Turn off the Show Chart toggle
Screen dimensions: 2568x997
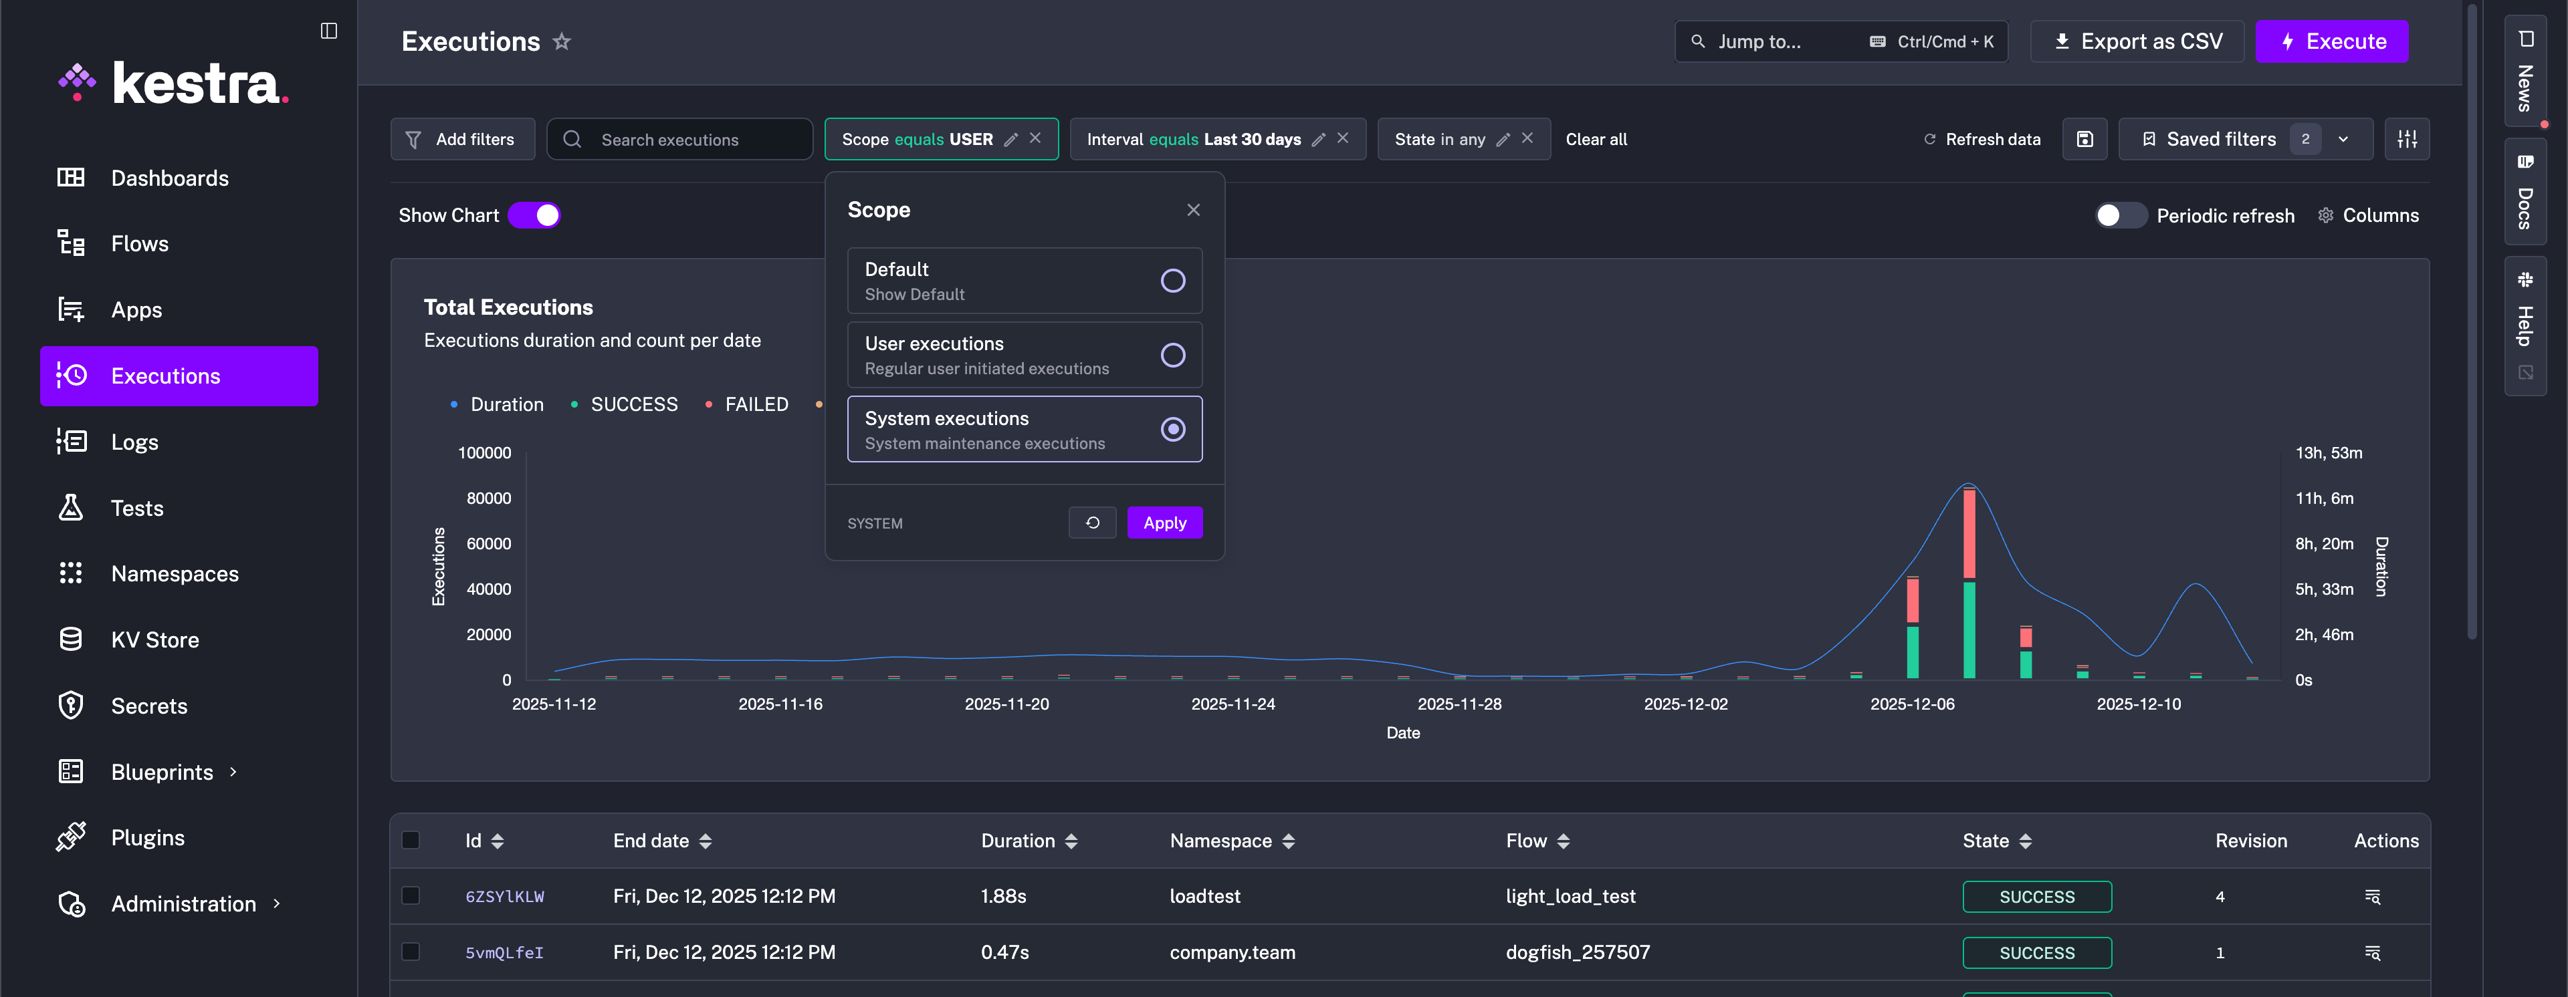pos(535,215)
